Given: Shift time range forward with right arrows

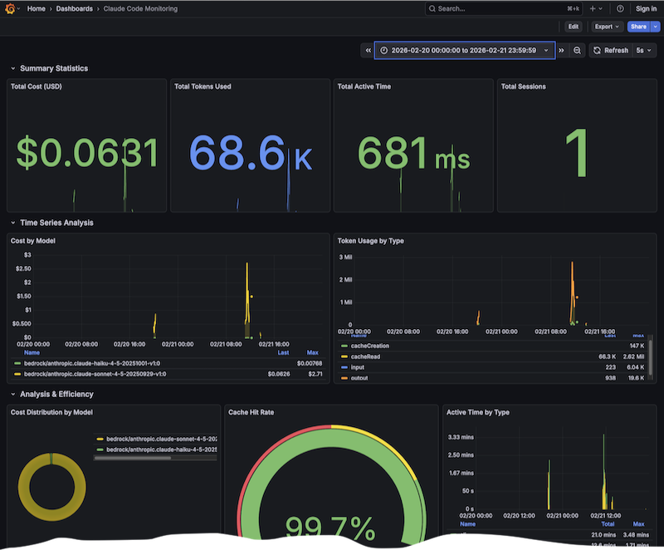Looking at the screenshot, I should (x=562, y=51).
